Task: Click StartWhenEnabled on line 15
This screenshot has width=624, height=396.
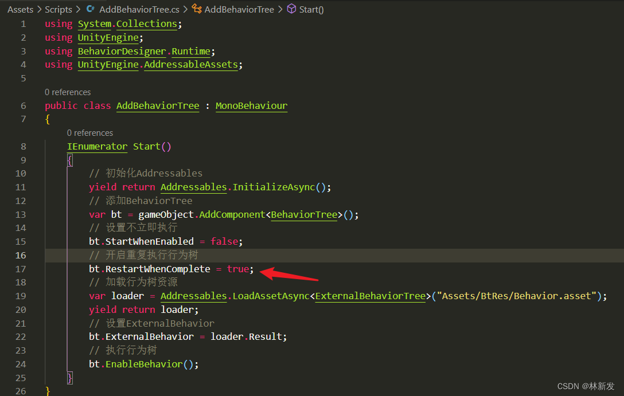Action: [x=150, y=241]
